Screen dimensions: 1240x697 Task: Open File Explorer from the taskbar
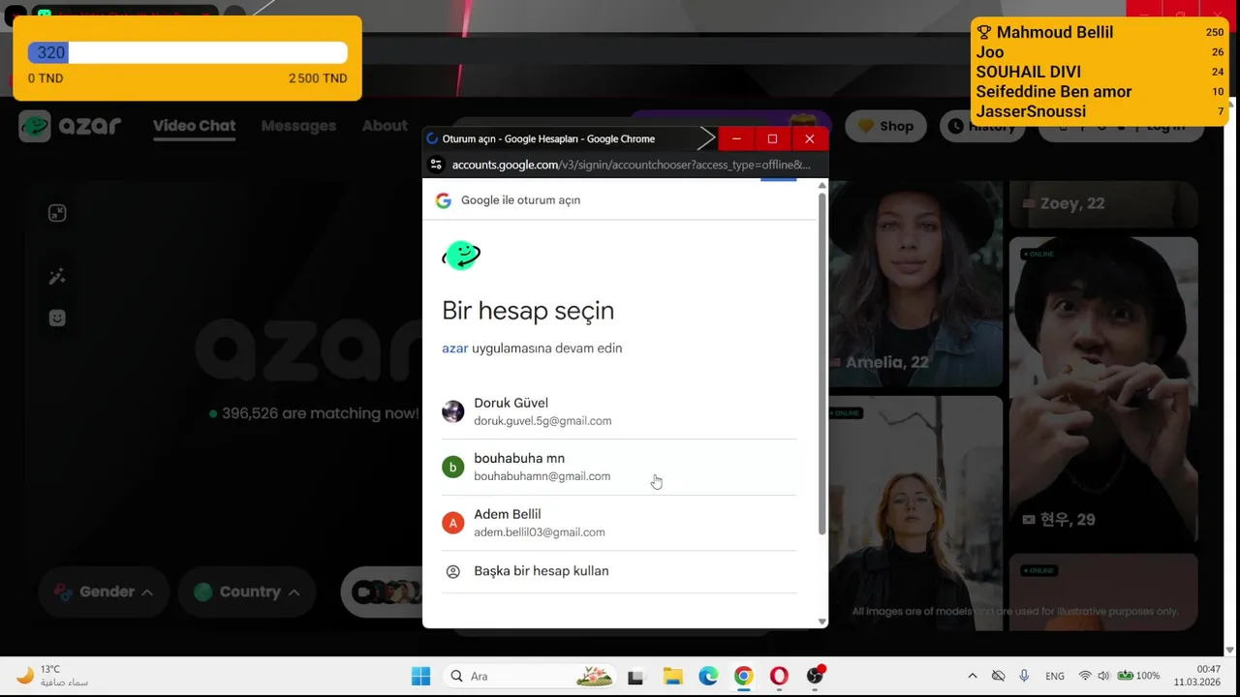point(672,676)
